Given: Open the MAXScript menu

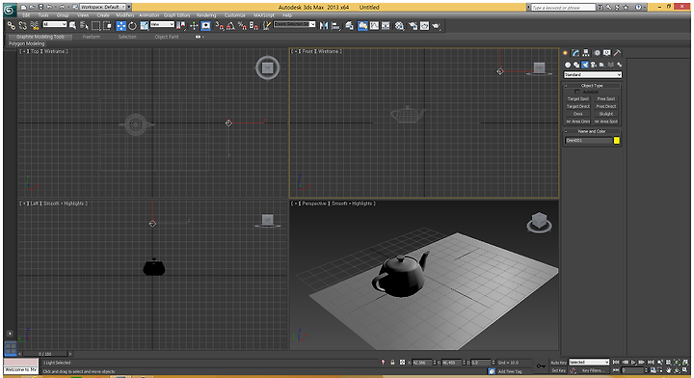Looking at the screenshot, I should (x=264, y=15).
